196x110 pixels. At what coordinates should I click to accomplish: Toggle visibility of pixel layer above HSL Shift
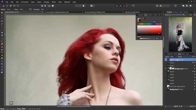point(194,83)
